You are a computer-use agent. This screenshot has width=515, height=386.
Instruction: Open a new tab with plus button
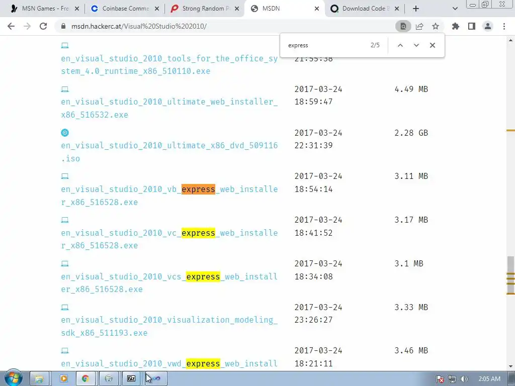tap(416, 9)
